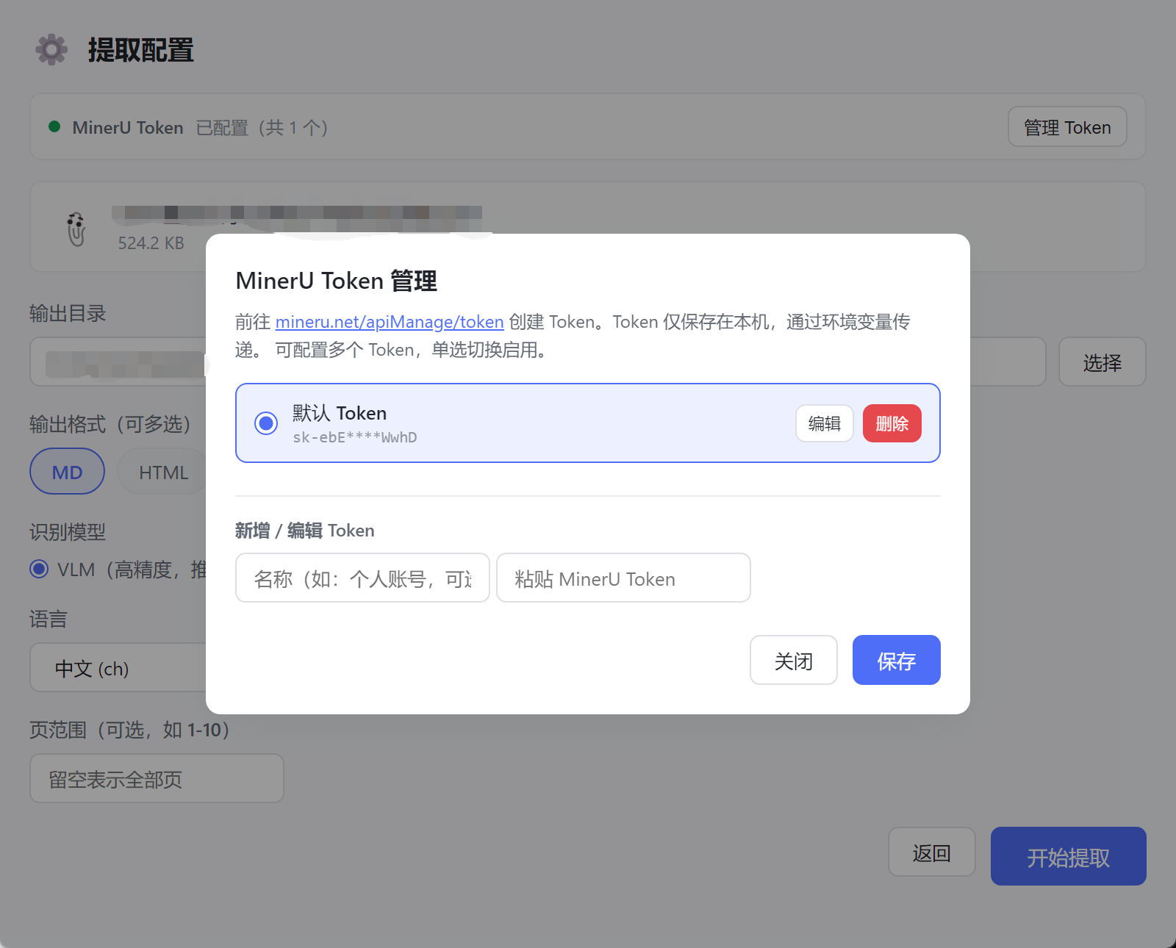The width and height of the screenshot is (1176, 948).
Task: Toggle the HTML output format chip
Action: point(163,472)
